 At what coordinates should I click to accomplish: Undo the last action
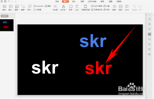click(9, 1)
